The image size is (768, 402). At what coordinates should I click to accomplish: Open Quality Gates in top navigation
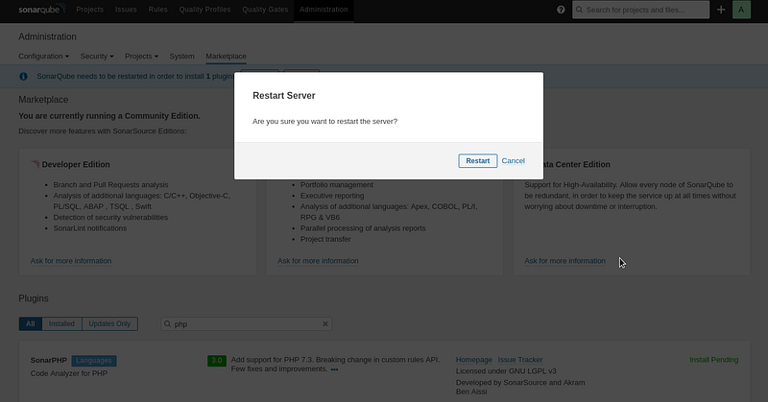coord(265,10)
